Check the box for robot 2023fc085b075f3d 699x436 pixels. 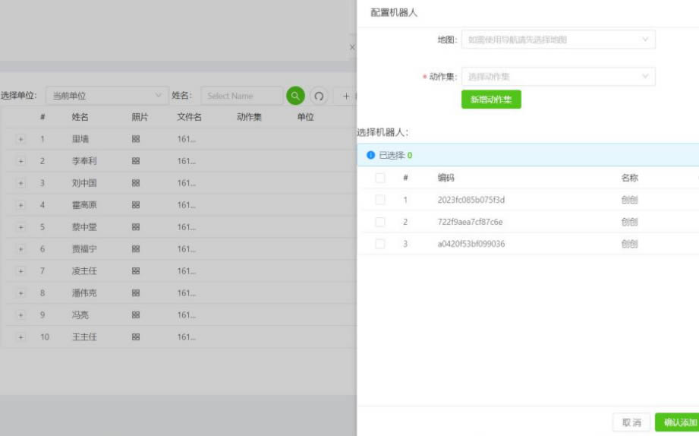click(x=380, y=200)
